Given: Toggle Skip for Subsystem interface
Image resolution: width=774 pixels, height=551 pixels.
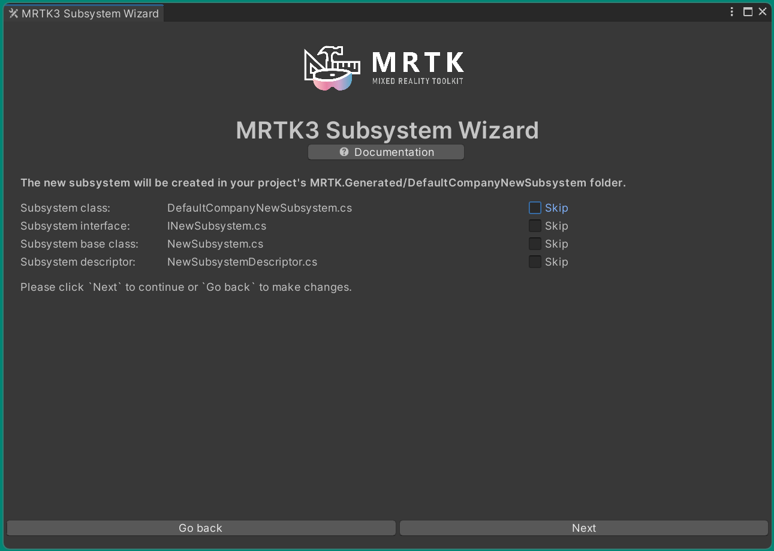Looking at the screenshot, I should tap(535, 226).
